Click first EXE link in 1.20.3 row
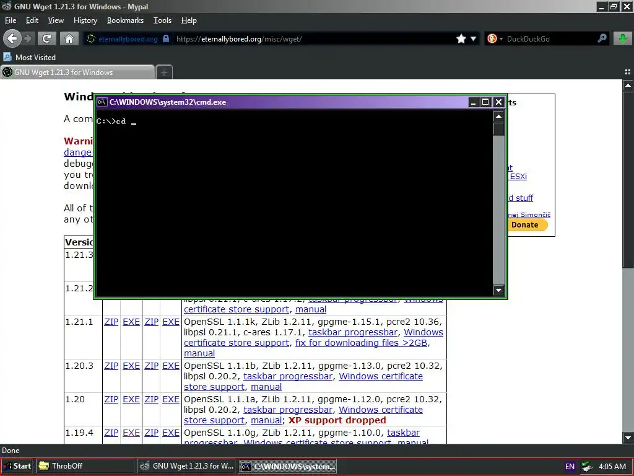The image size is (634, 476). pyautogui.click(x=131, y=366)
